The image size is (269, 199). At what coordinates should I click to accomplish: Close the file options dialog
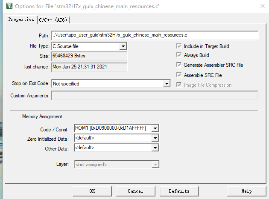click(263, 6)
